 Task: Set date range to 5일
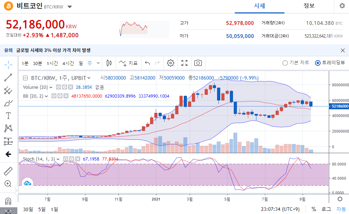(x=42, y=209)
